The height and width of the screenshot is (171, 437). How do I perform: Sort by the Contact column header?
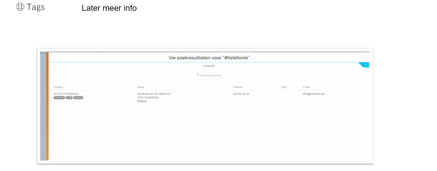tap(58, 87)
